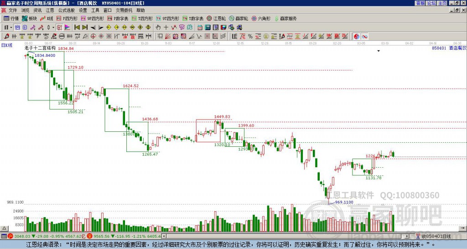
Task: Open the P数字表 tool
Action: 118,18
